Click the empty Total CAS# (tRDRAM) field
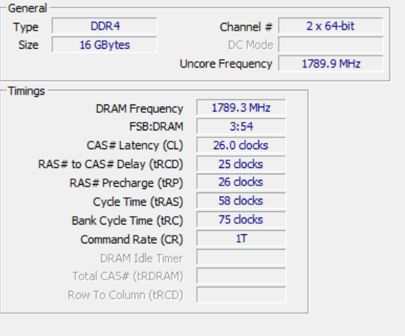The width and height of the screenshot is (405, 336). 241,275
